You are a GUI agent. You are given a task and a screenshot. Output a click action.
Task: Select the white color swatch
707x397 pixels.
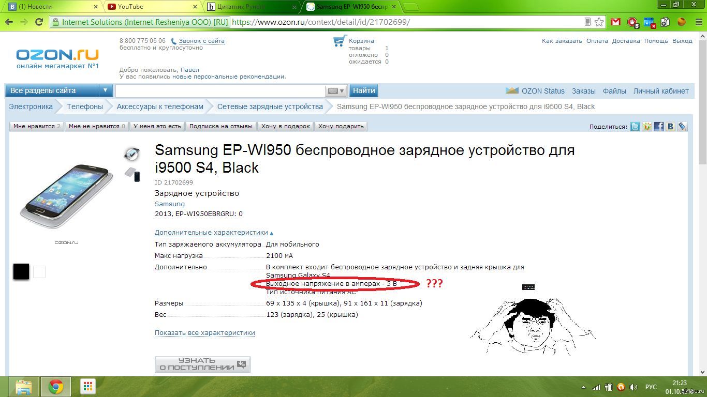pyautogui.click(x=39, y=272)
